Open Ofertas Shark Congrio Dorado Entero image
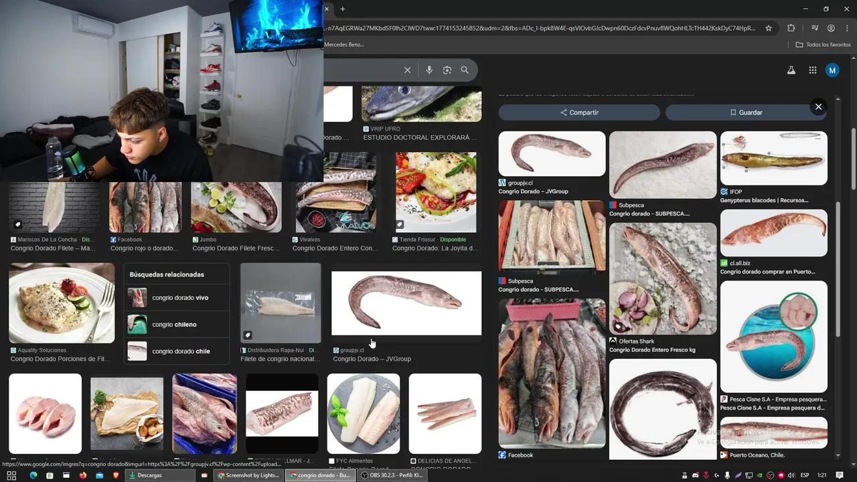The width and height of the screenshot is (857, 482). pyautogui.click(x=662, y=278)
